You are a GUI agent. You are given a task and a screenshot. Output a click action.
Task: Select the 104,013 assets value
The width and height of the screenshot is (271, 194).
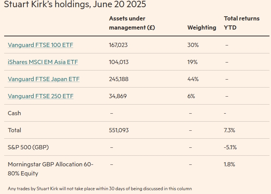click(x=118, y=62)
